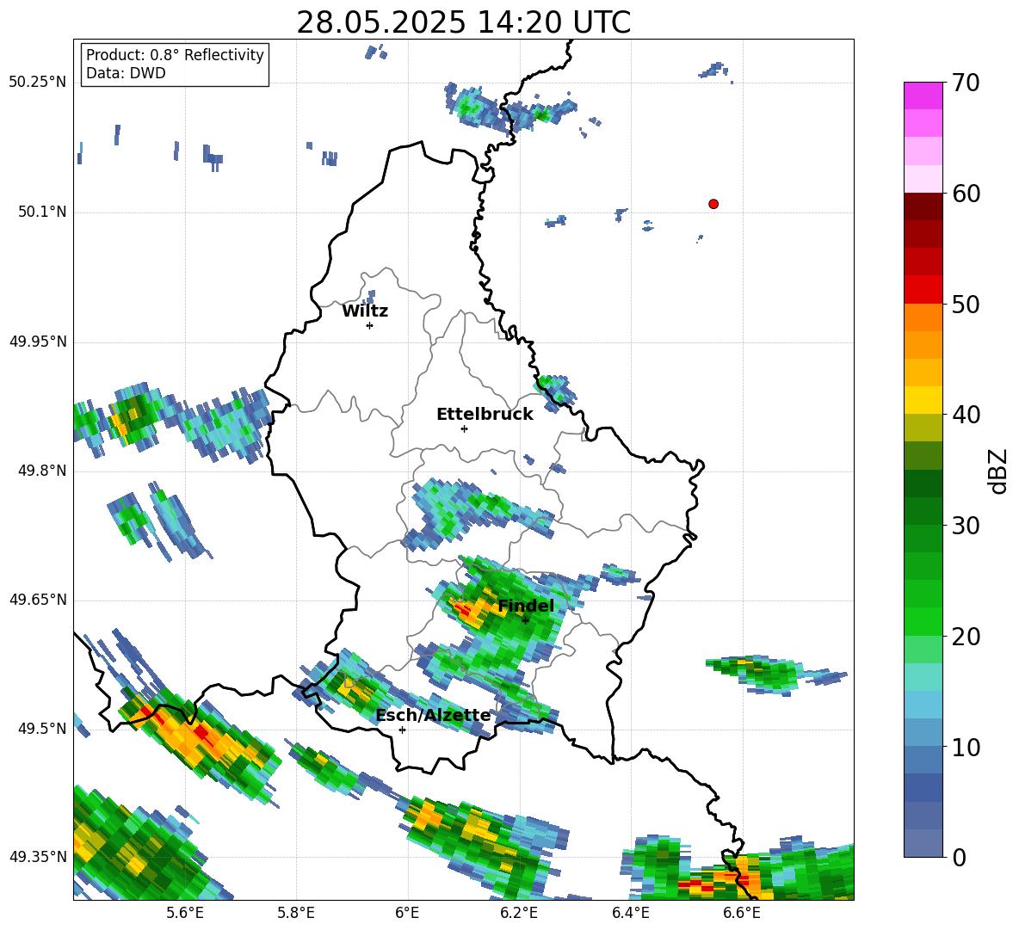Click the title 28.05.2025 14:20 UTC
The width and height of the screenshot is (1019, 930).
[463, 22]
